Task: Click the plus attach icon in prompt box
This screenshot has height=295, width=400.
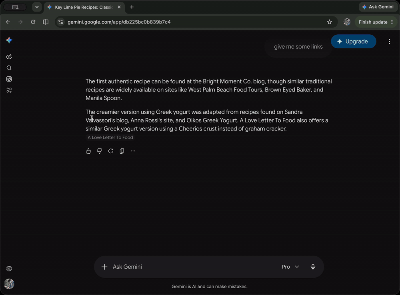Action: coord(104,267)
